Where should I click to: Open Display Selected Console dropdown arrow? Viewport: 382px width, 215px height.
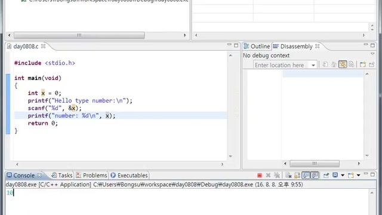343,175
